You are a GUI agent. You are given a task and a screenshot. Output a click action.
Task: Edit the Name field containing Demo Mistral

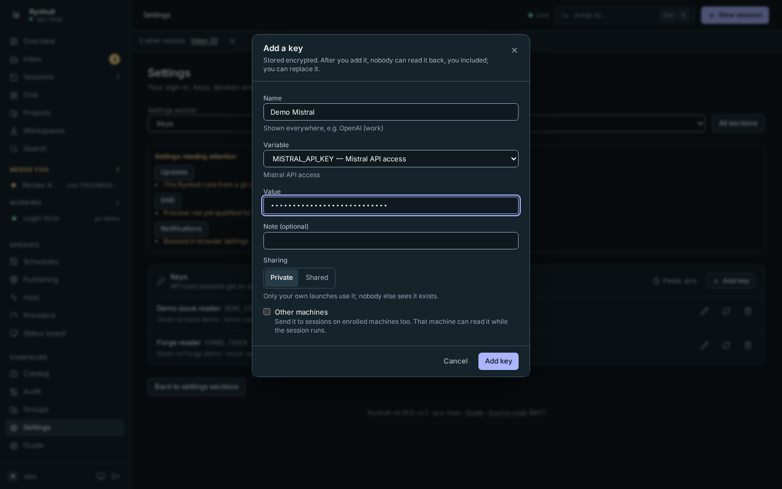(x=391, y=112)
